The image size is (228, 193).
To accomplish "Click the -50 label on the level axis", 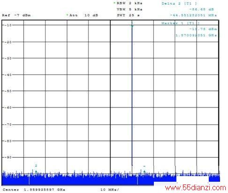I will click(x=8, y=91).
